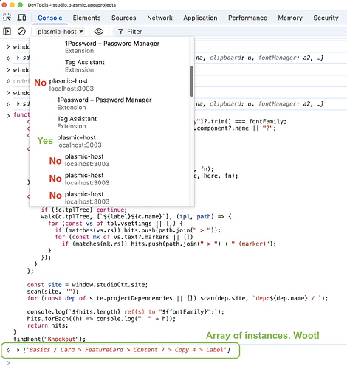Choose first plasmic-host entry marked No
Screen dimensions: 347x369
tap(72, 85)
